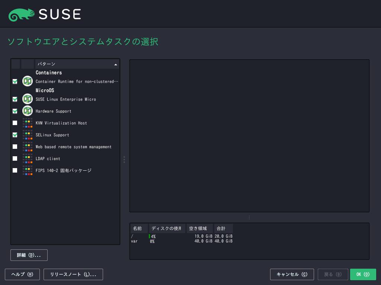
Task: Click the LDAP client pattern icon
Action: (27, 158)
